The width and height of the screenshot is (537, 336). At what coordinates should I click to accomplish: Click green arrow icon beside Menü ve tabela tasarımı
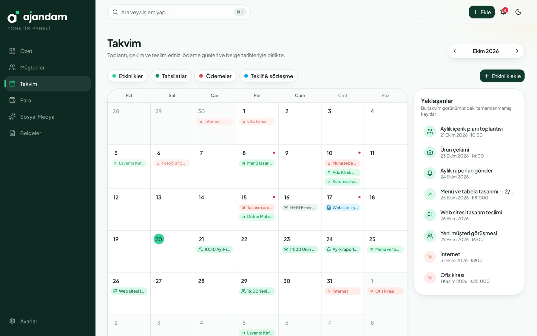click(430, 194)
